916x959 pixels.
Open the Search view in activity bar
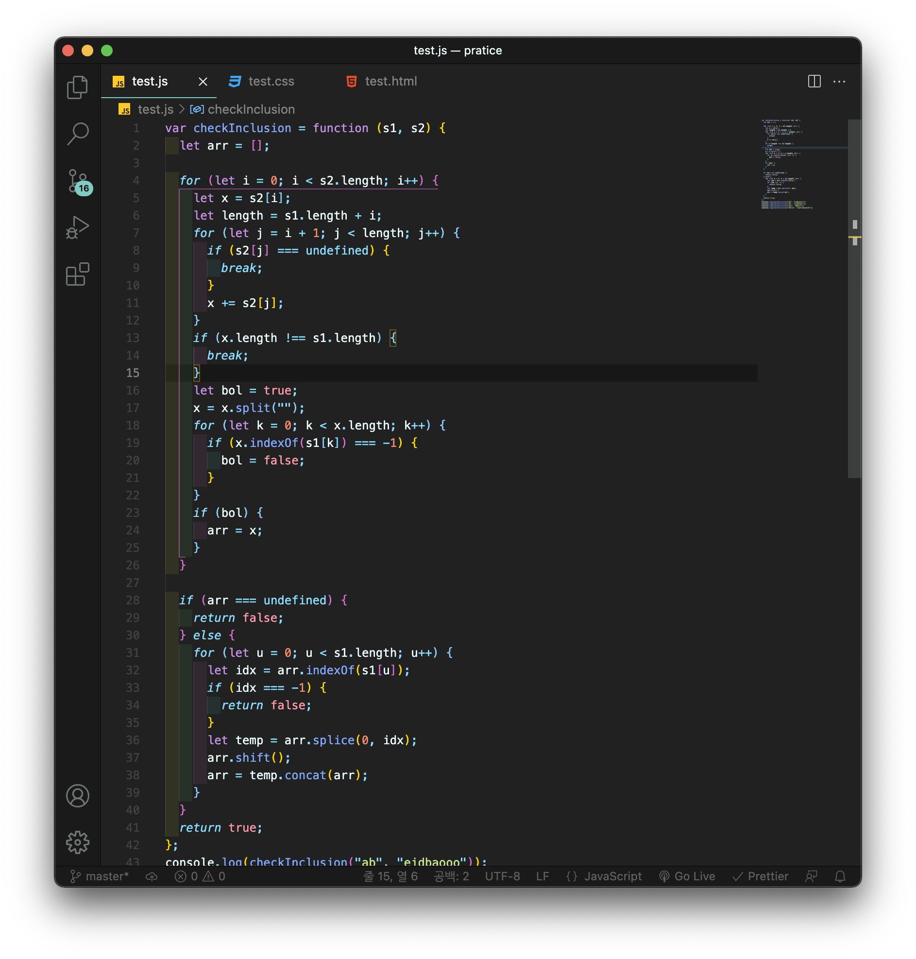tap(77, 133)
